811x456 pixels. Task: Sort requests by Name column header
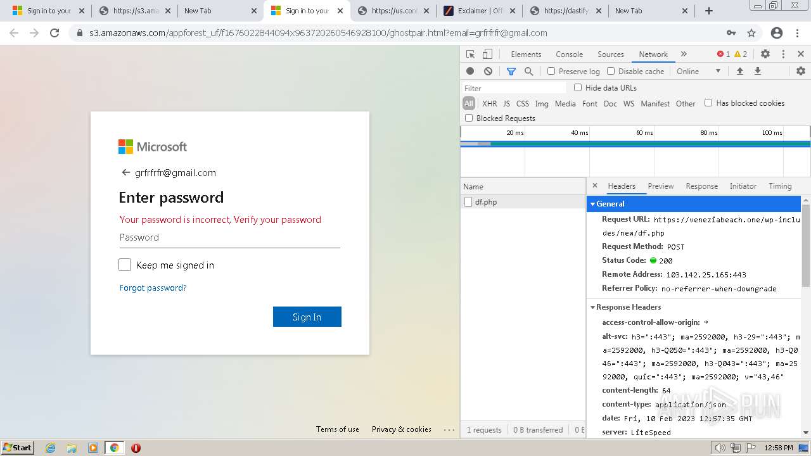point(523,186)
